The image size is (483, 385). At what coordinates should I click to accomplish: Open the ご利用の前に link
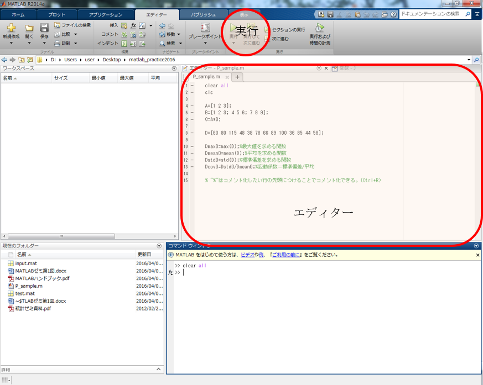pyautogui.click(x=286, y=255)
